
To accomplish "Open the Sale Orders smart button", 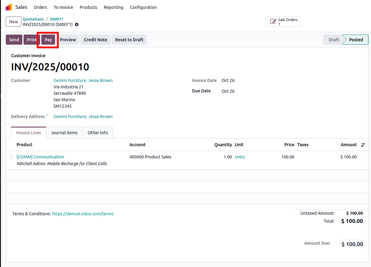I will tap(283, 22).
